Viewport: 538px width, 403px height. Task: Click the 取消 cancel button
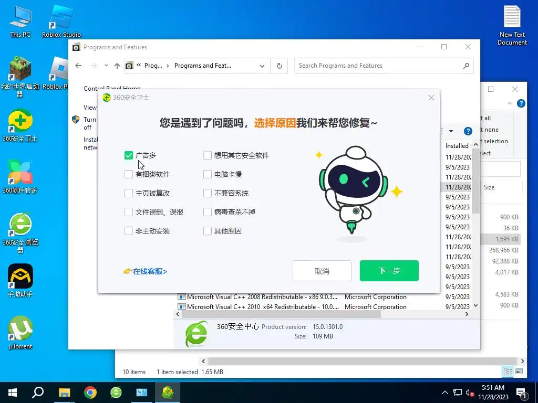tap(322, 271)
